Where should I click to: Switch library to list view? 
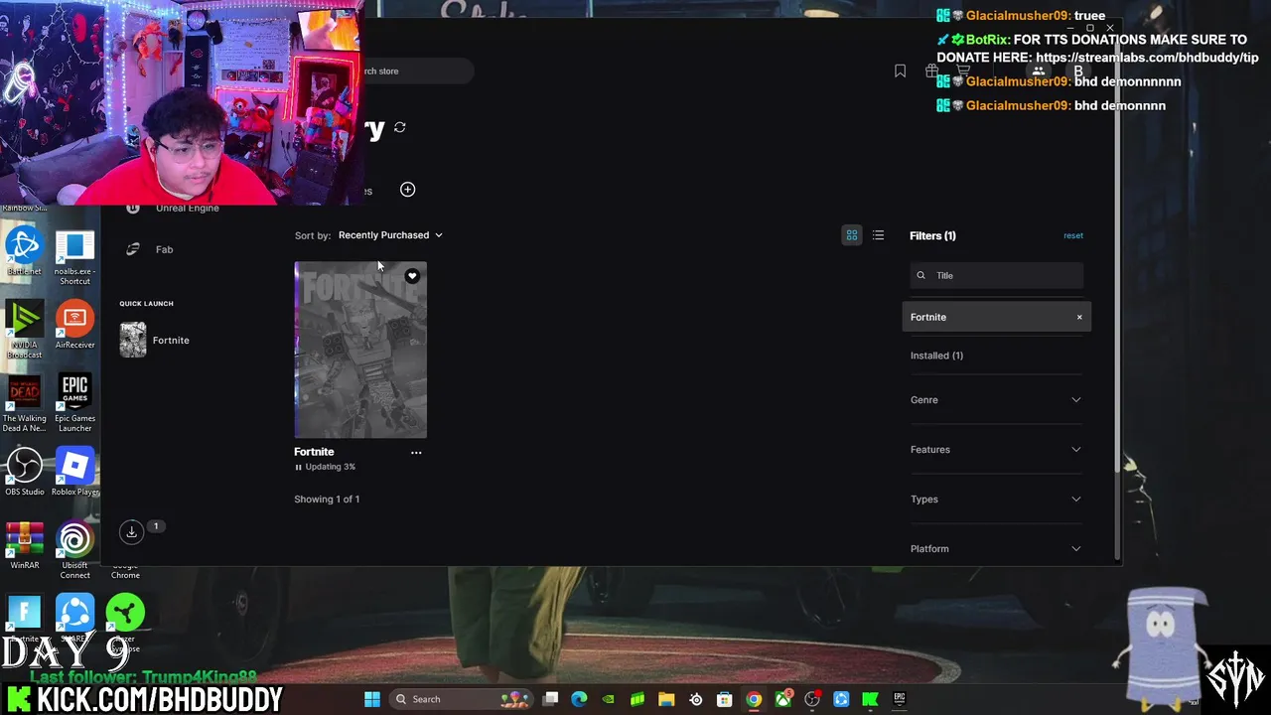(x=878, y=235)
